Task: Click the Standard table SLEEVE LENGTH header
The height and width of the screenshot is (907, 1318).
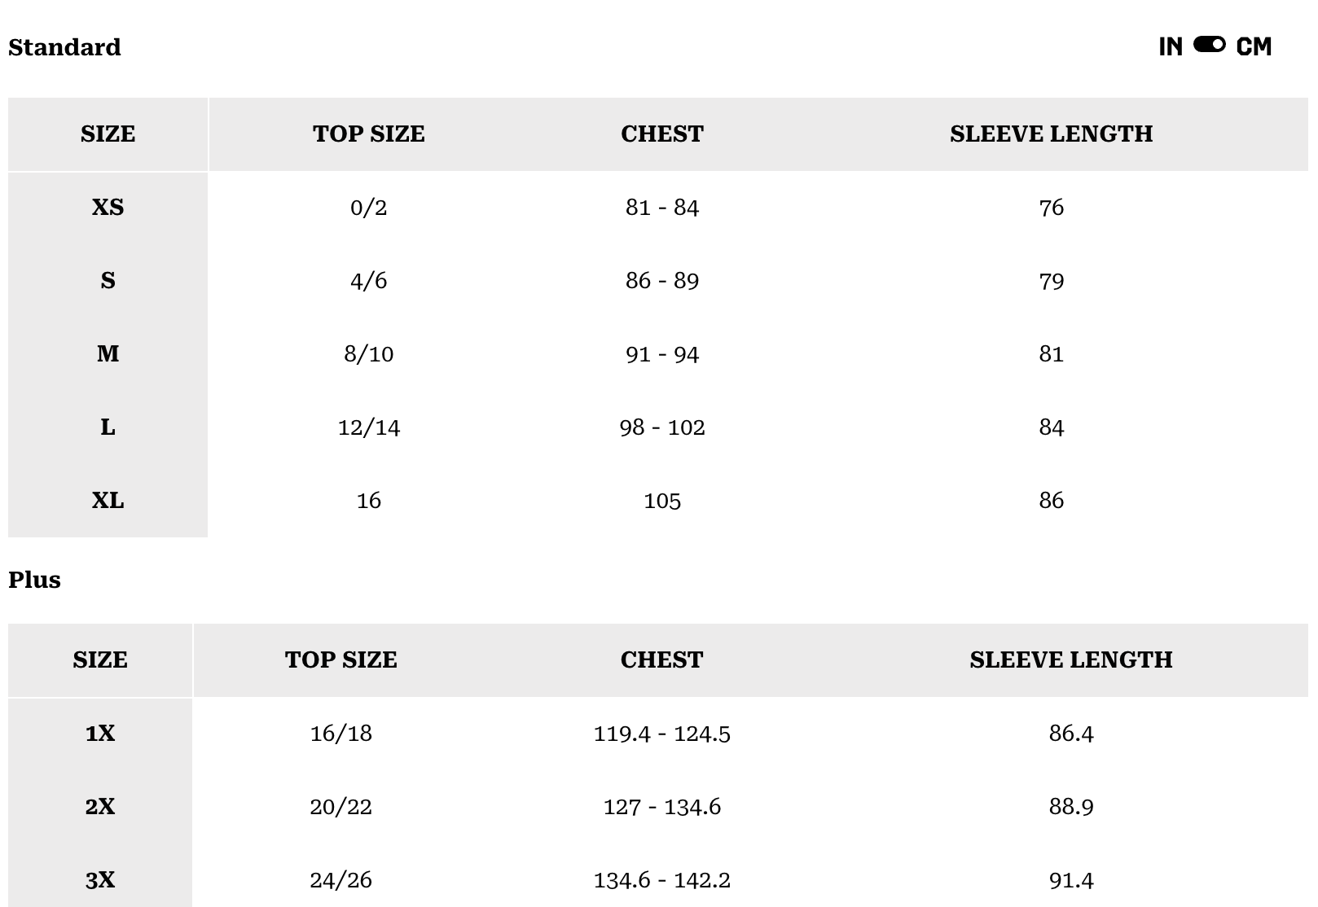Action: [x=1051, y=134]
